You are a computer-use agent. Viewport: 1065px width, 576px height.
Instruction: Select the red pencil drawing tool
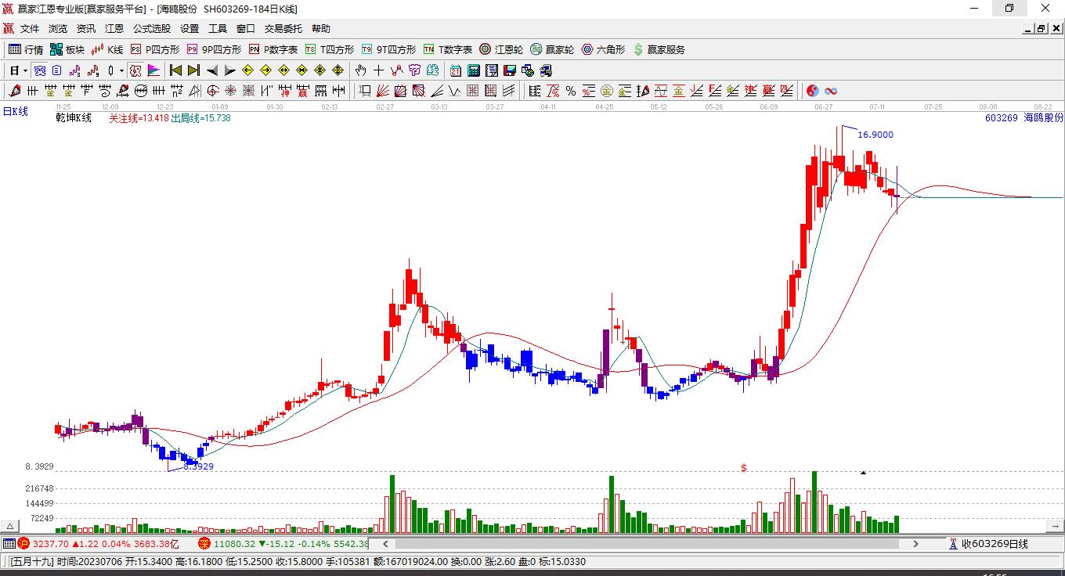pos(14,91)
